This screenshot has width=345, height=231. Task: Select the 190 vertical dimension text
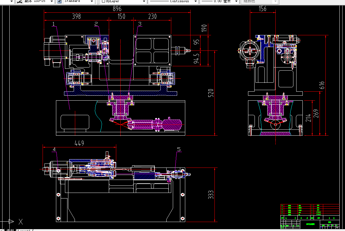point(204,28)
